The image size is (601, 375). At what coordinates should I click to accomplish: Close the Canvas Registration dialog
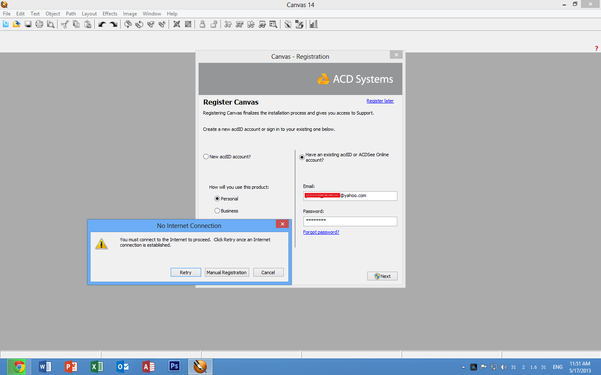click(x=396, y=55)
